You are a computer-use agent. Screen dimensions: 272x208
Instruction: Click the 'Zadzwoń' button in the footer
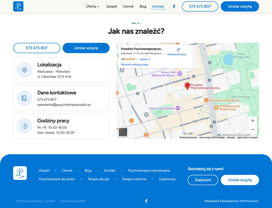click(203, 180)
